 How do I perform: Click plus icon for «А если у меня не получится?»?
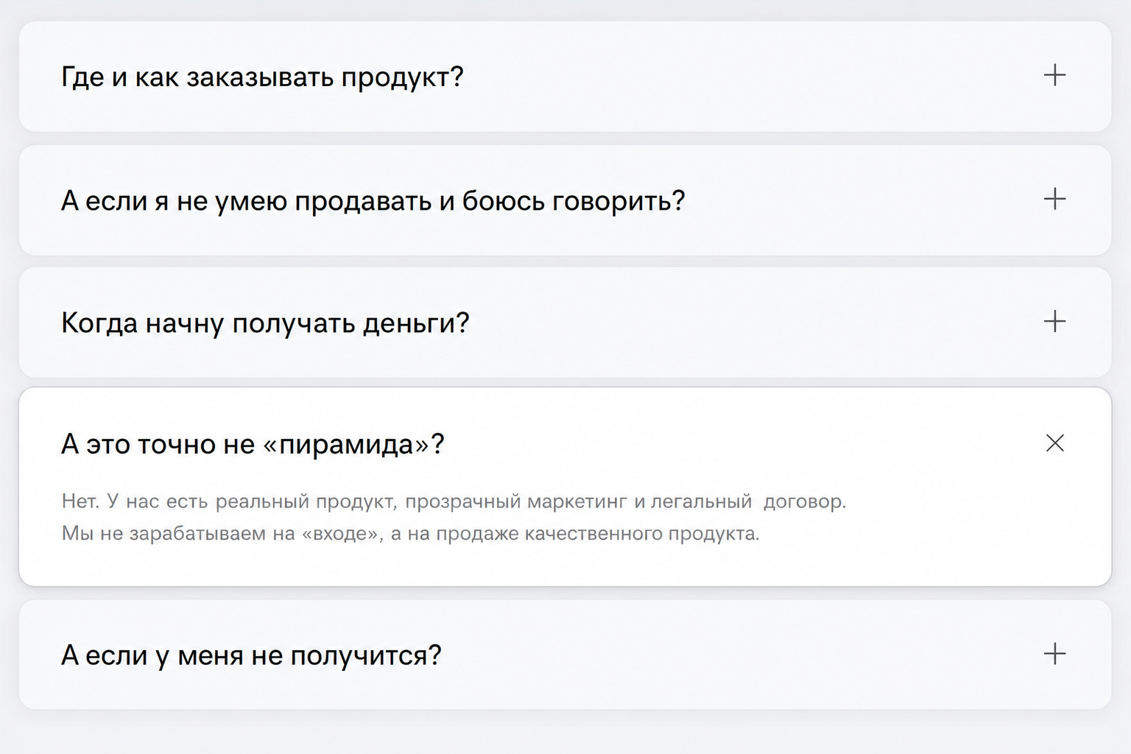(x=1054, y=654)
